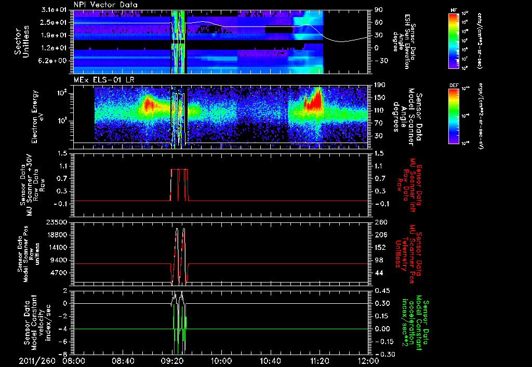Click the 'Electron Energy eV' axis title
This screenshot has height=367, width=532.
point(38,117)
